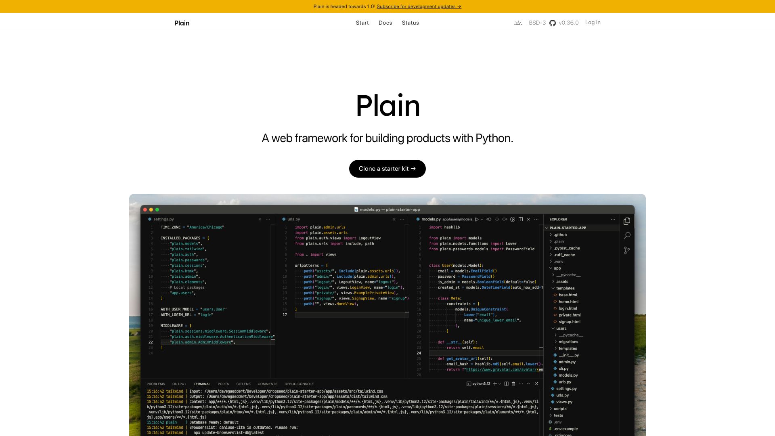Toggle the light/dark theme icon in header
This screenshot has height=436, width=775.
click(518, 23)
